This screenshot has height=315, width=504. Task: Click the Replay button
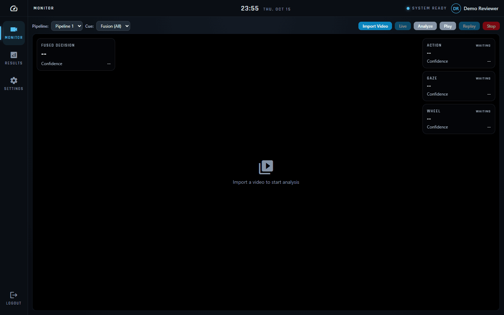(469, 26)
